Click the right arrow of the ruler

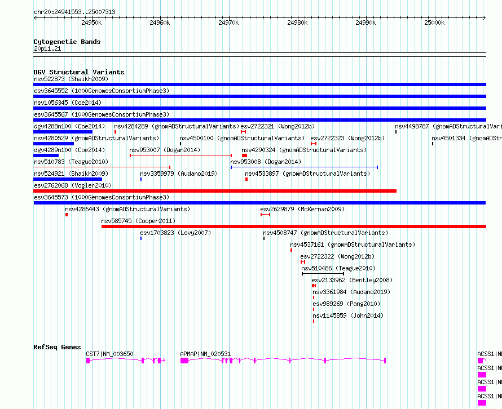point(485,17)
